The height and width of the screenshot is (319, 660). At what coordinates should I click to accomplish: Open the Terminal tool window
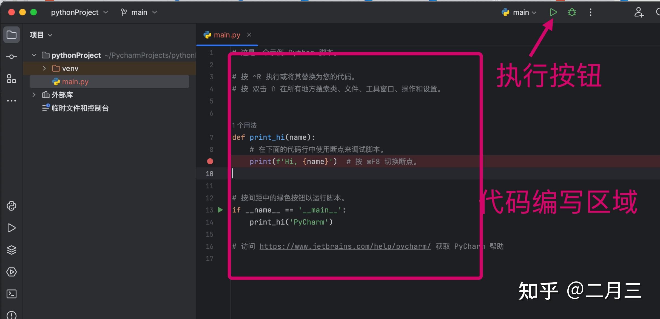coord(11,294)
